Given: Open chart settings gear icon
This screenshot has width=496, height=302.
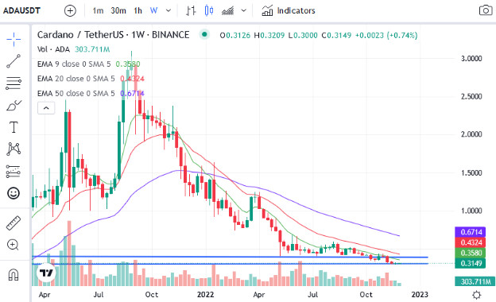Looking at the screenshot, I should coord(476,295).
